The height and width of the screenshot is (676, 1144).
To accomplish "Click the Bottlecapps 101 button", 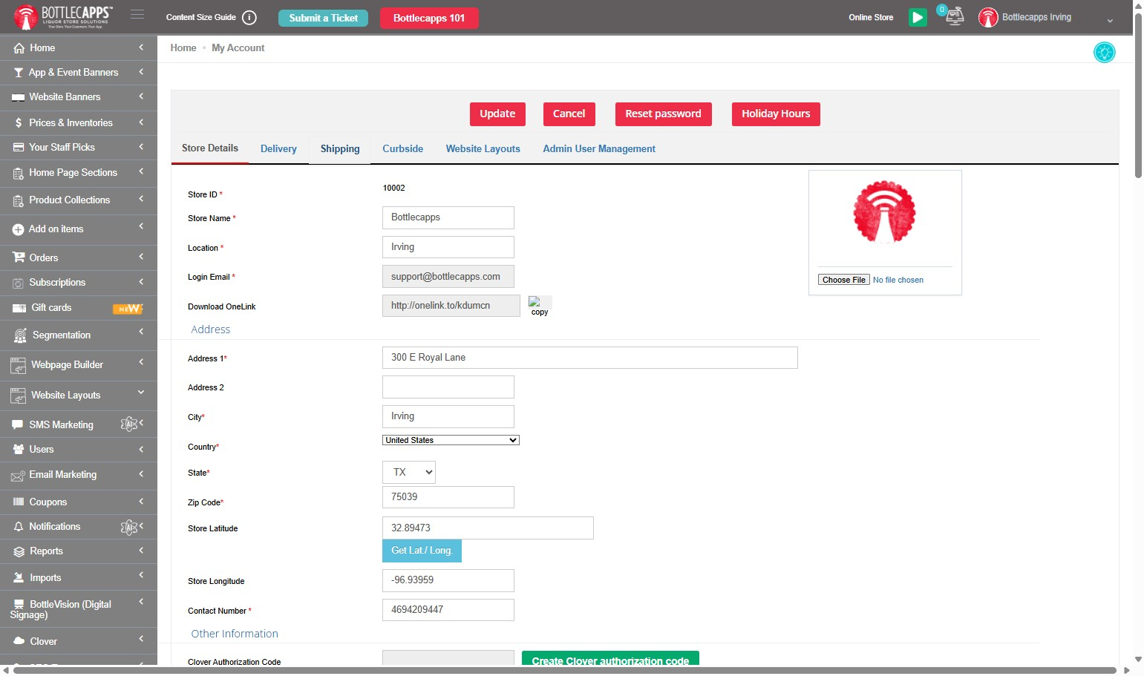I will coord(429,18).
